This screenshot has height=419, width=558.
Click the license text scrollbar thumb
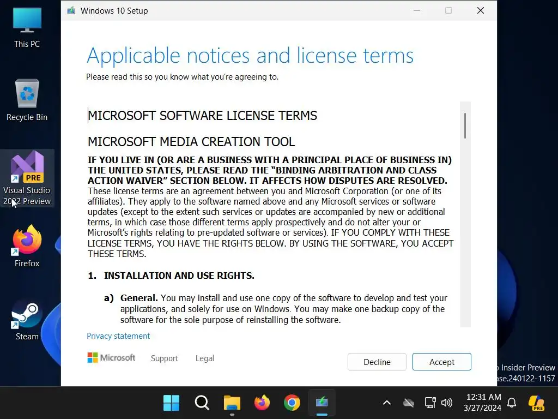[x=465, y=125]
